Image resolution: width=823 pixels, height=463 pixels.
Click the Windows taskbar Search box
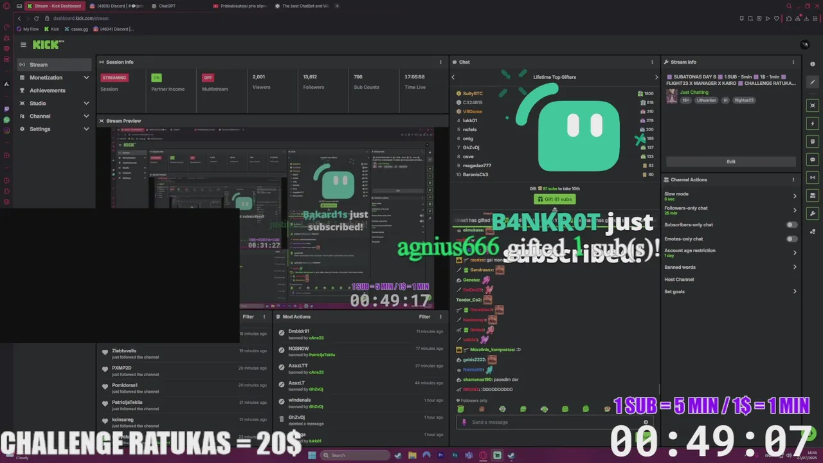coord(356,455)
